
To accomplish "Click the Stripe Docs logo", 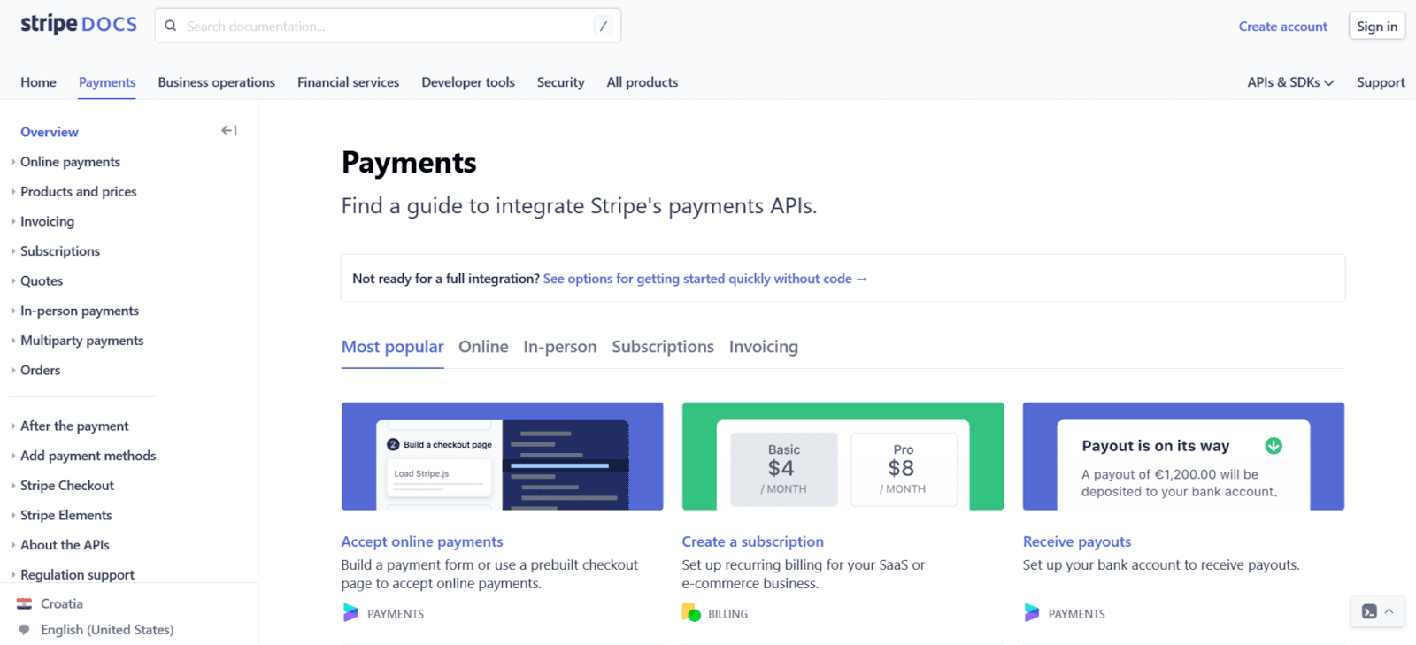I will click(x=79, y=25).
